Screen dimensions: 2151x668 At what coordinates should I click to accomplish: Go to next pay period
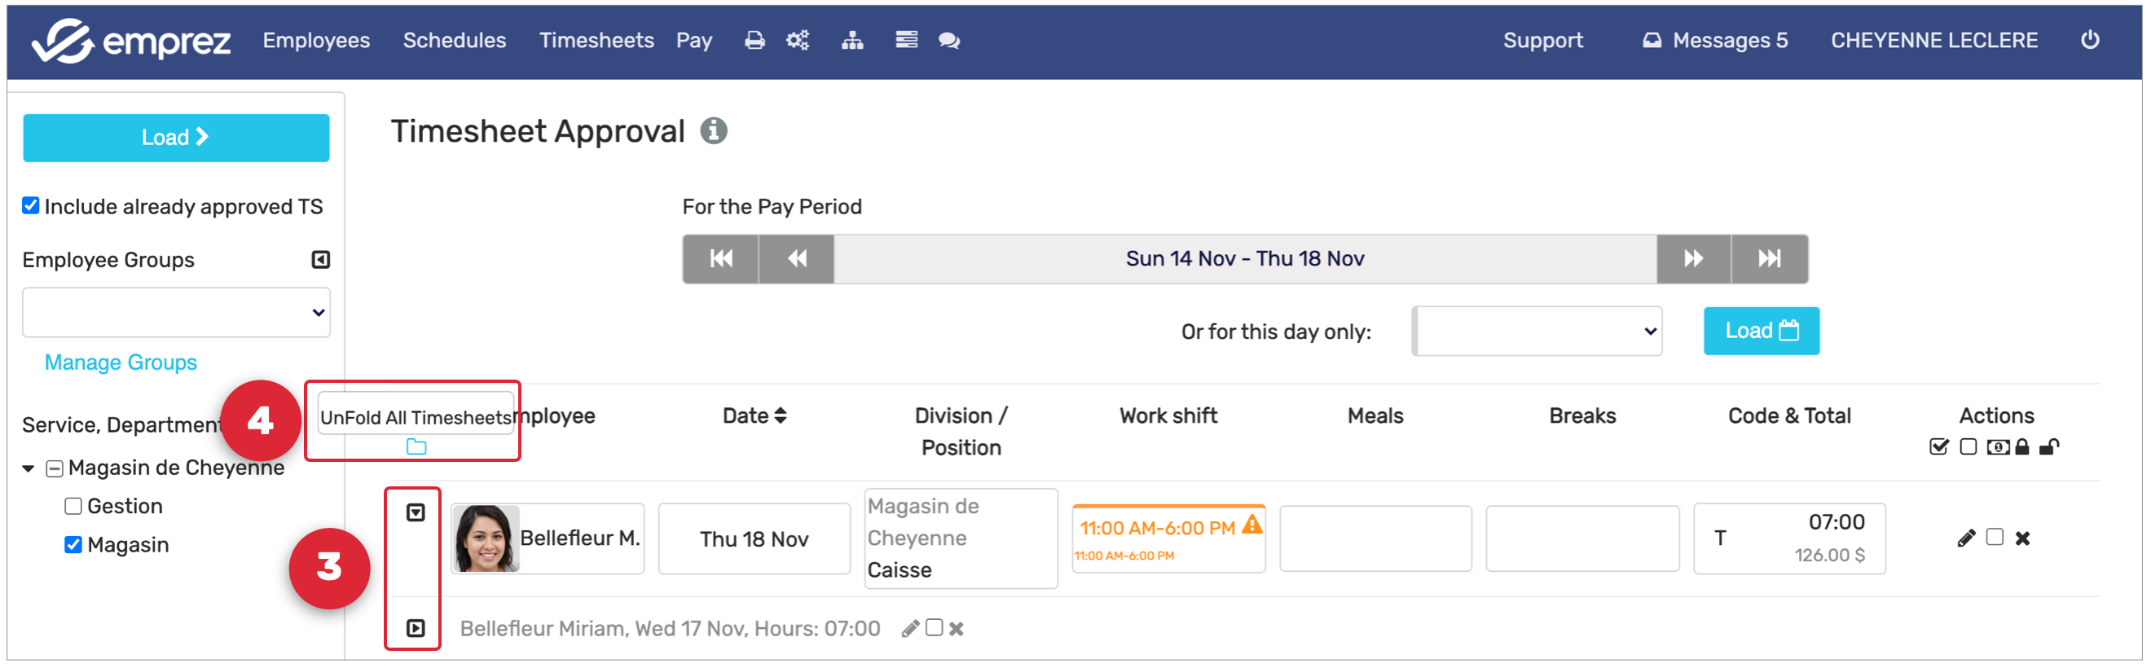[x=1693, y=259]
